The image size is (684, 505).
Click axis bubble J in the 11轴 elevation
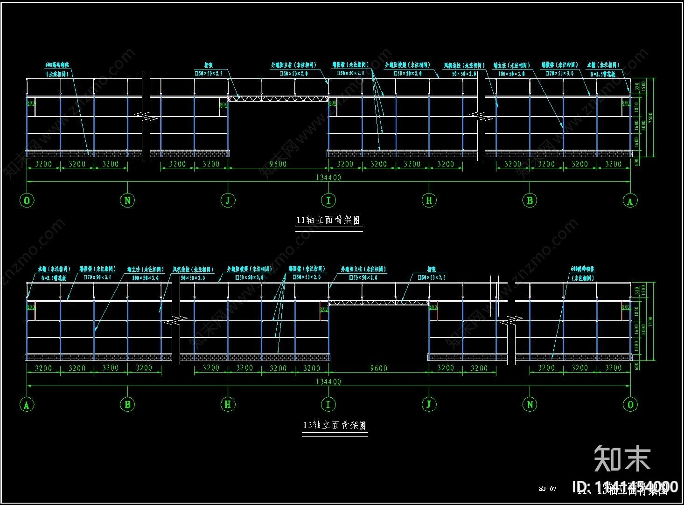coord(228,201)
